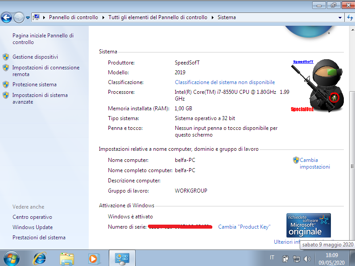Click Cambia "Product Key" link
The height and width of the screenshot is (266, 355).
(244, 227)
